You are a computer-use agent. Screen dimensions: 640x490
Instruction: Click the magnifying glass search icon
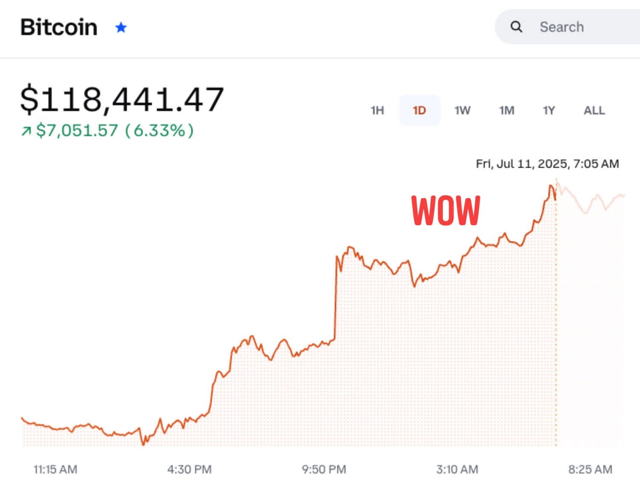coord(517,27)
